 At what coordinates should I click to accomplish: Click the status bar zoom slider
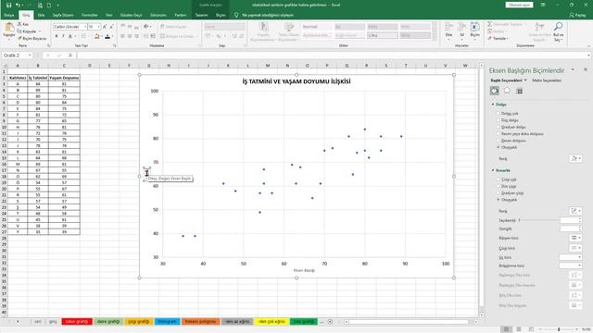click(x=559, y=329)
